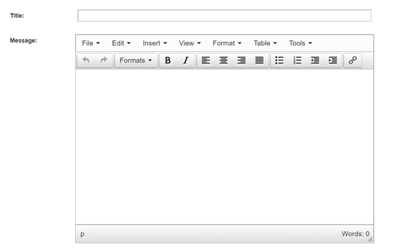Open the File menu

90,43
